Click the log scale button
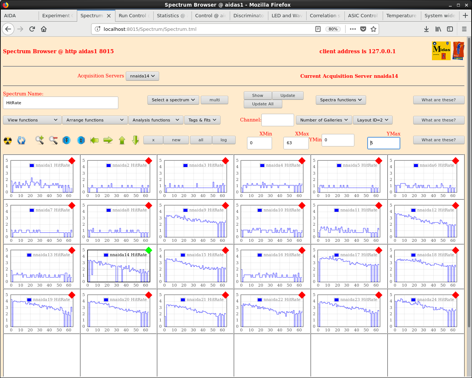 pyautogui.click(x=224, y=140)
